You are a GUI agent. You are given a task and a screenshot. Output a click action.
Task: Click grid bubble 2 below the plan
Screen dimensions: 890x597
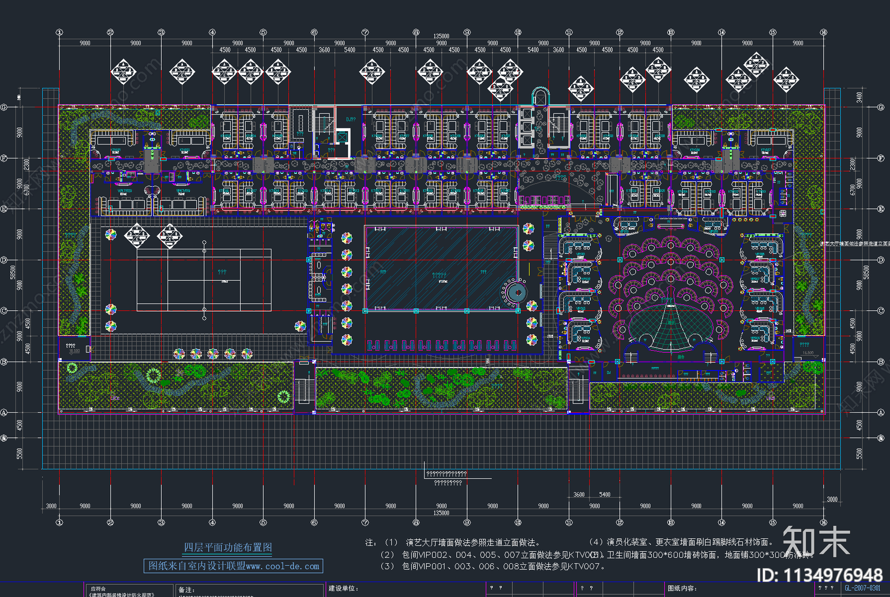point(111,522)
